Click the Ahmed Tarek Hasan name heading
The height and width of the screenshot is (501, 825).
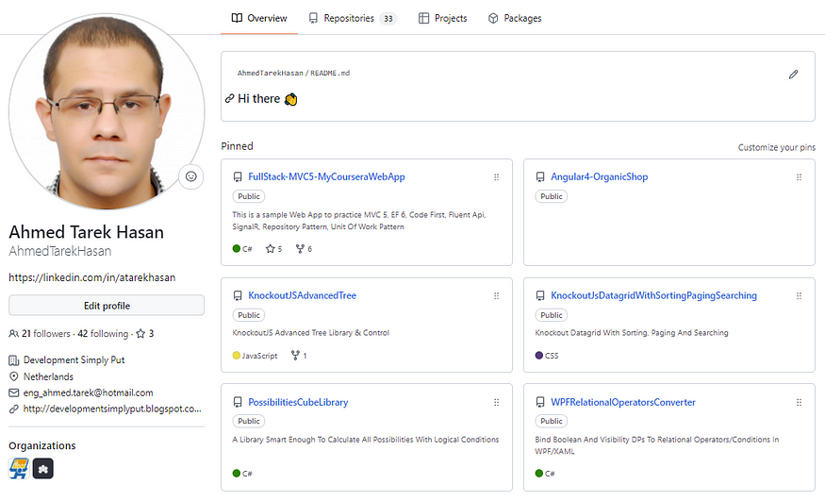(x=87, y=232)
